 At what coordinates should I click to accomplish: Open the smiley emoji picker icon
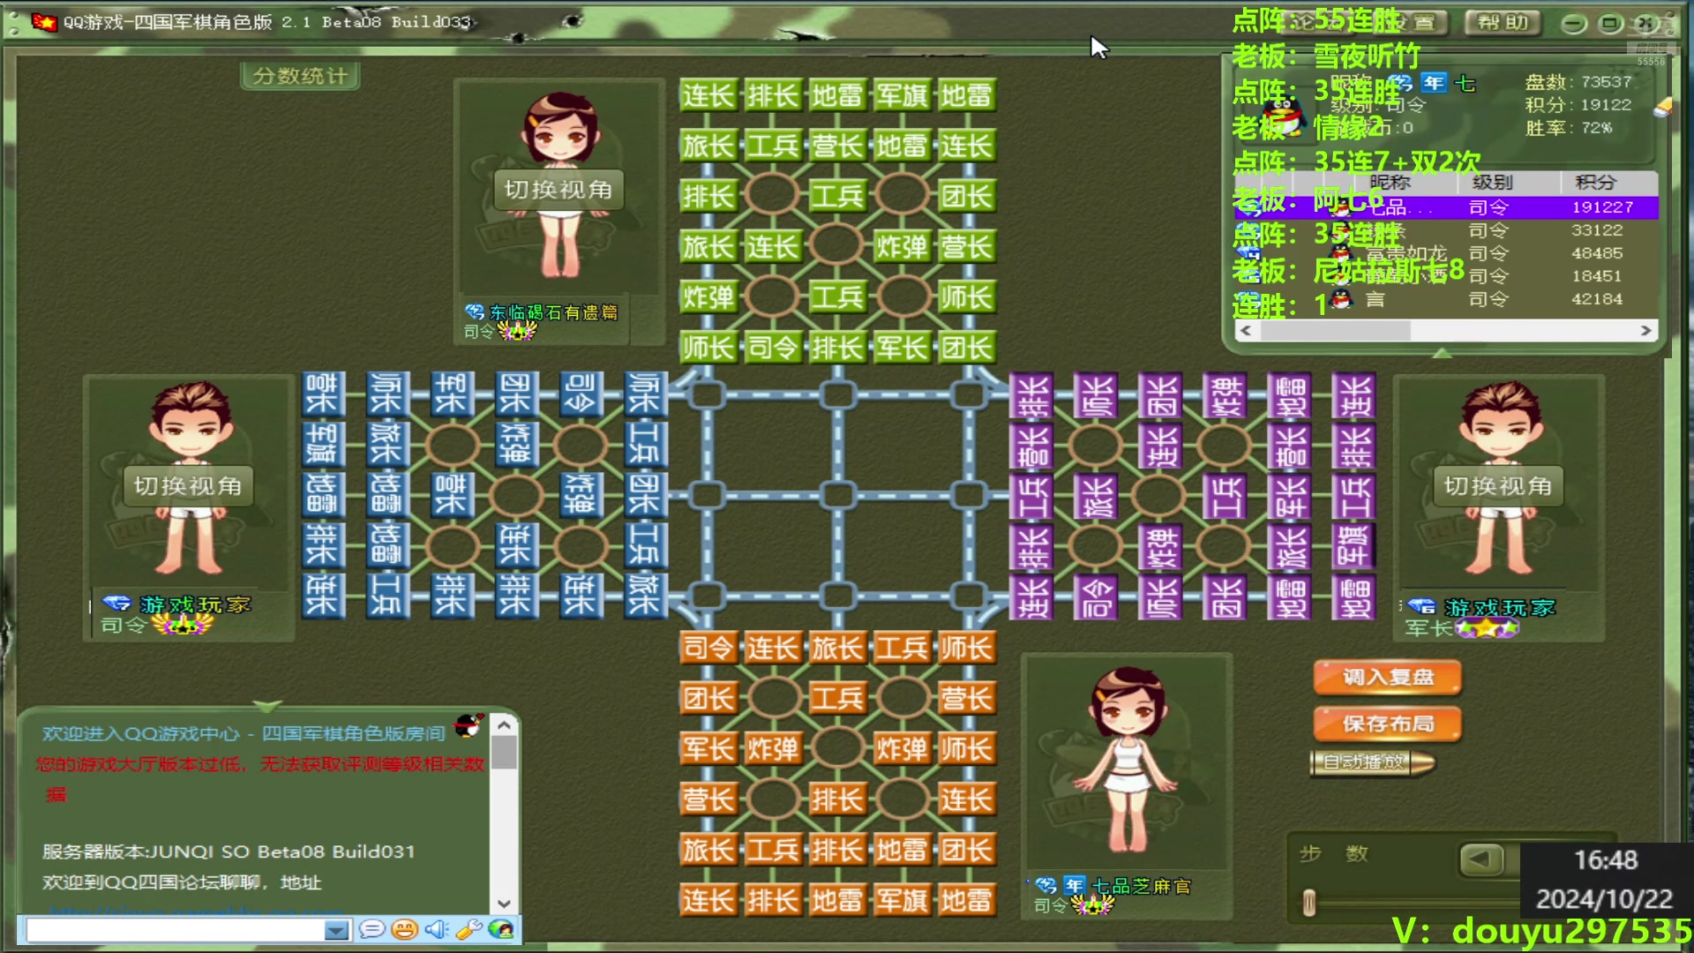point(404,929)
